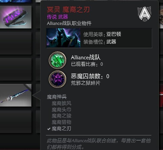Select 魔裔头巾 in the set list

point(61,110)
